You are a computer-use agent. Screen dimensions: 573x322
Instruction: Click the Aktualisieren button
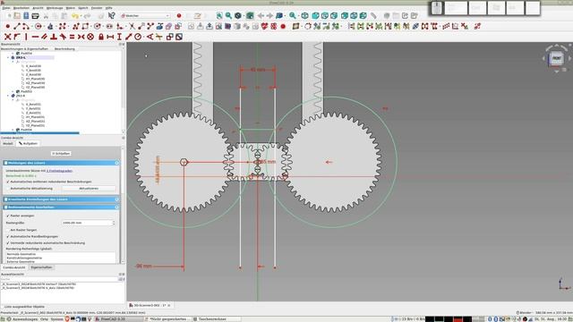(89, 189)
